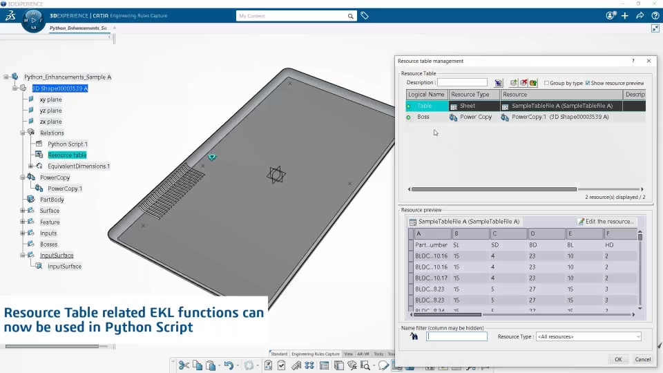This screenshot has width=663, height=373.
Task: Sort by Logical Name column header
Action: (x=427, y=95)
